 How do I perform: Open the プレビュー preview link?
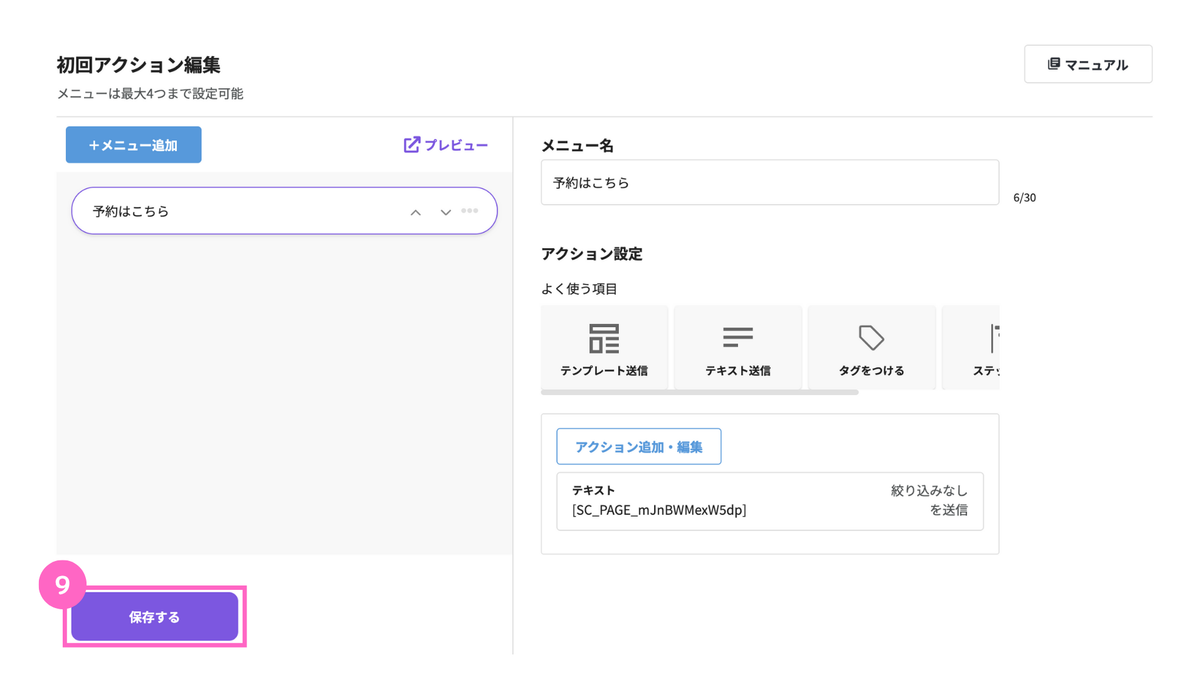click(x=445, y=145)
